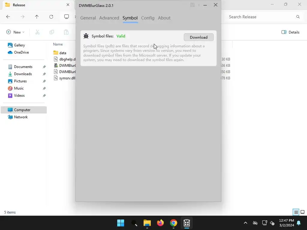Switch to large thumbnails view in status bar
307x230 pixels.
click(x=303, y=212)
